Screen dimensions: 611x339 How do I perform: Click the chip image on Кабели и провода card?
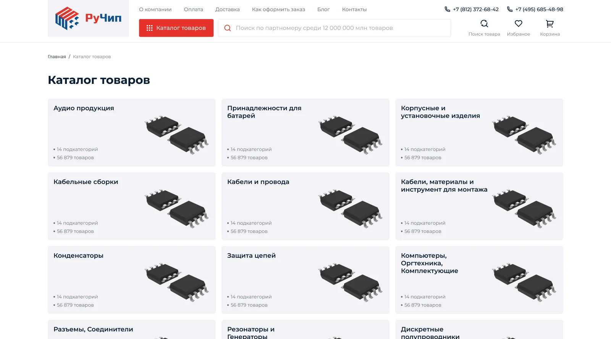[350, 208]
